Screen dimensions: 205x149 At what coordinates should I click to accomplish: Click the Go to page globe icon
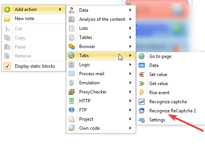tap(142, 56)
